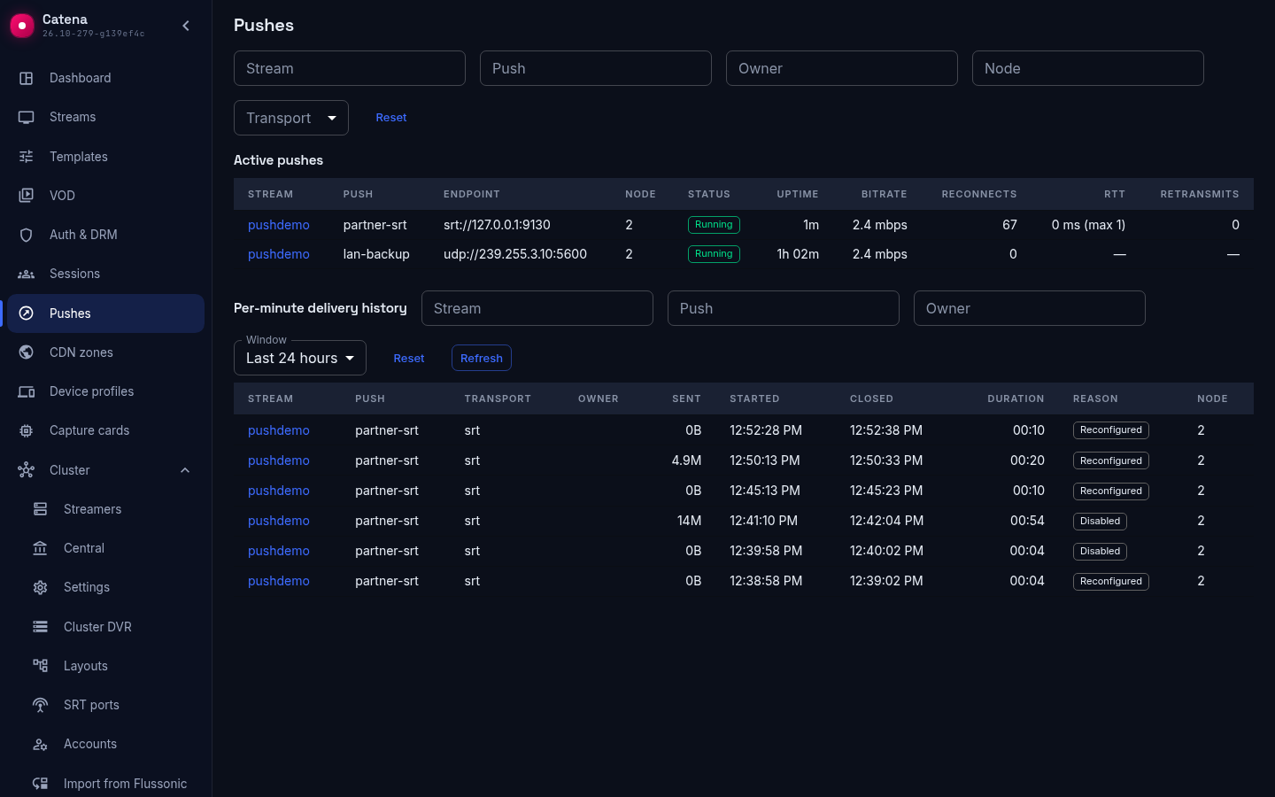Click Disabled reason badge at 12:40:02 PM
Image resolution: width=1275 pixels, height=797 pixels.
(1100, 551)
